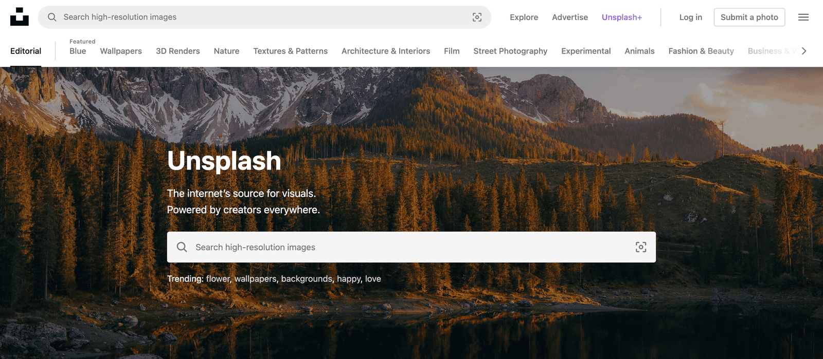Focus the top search high-resolution images field
Image resolution: width=823 pixels, height=359 pixels.
264,17
